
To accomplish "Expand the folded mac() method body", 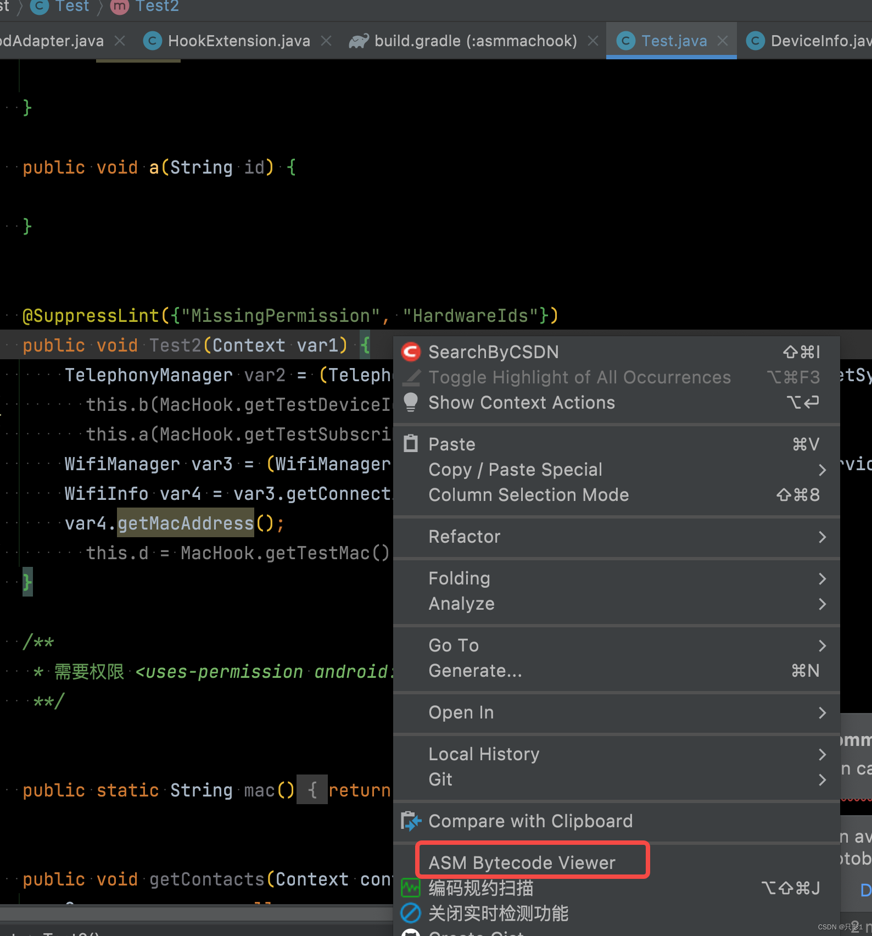I will point(312,790).
